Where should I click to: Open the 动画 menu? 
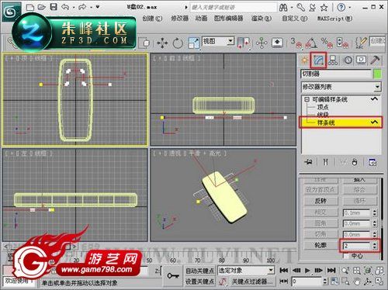201,19
